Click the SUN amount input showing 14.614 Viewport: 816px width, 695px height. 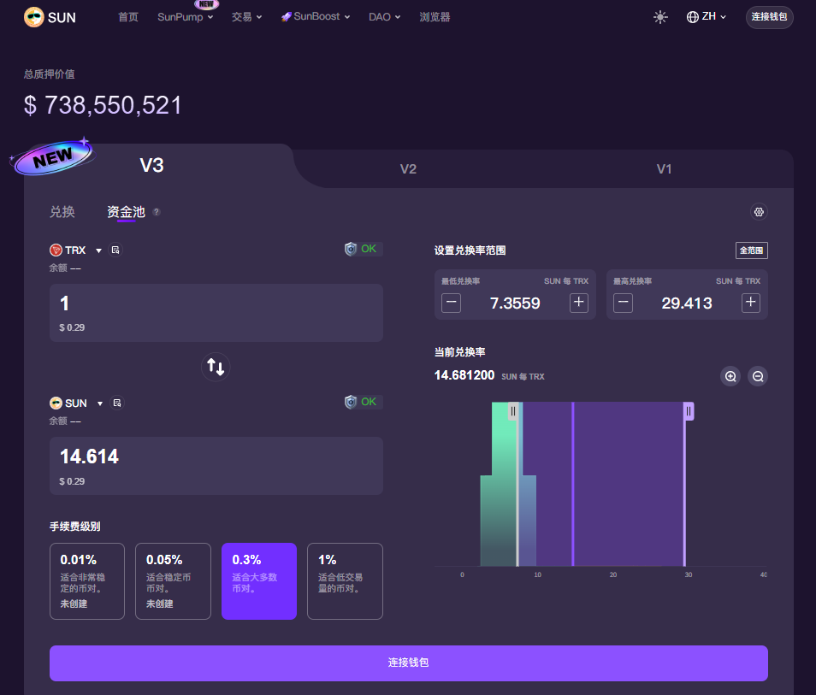pos(216,466)
